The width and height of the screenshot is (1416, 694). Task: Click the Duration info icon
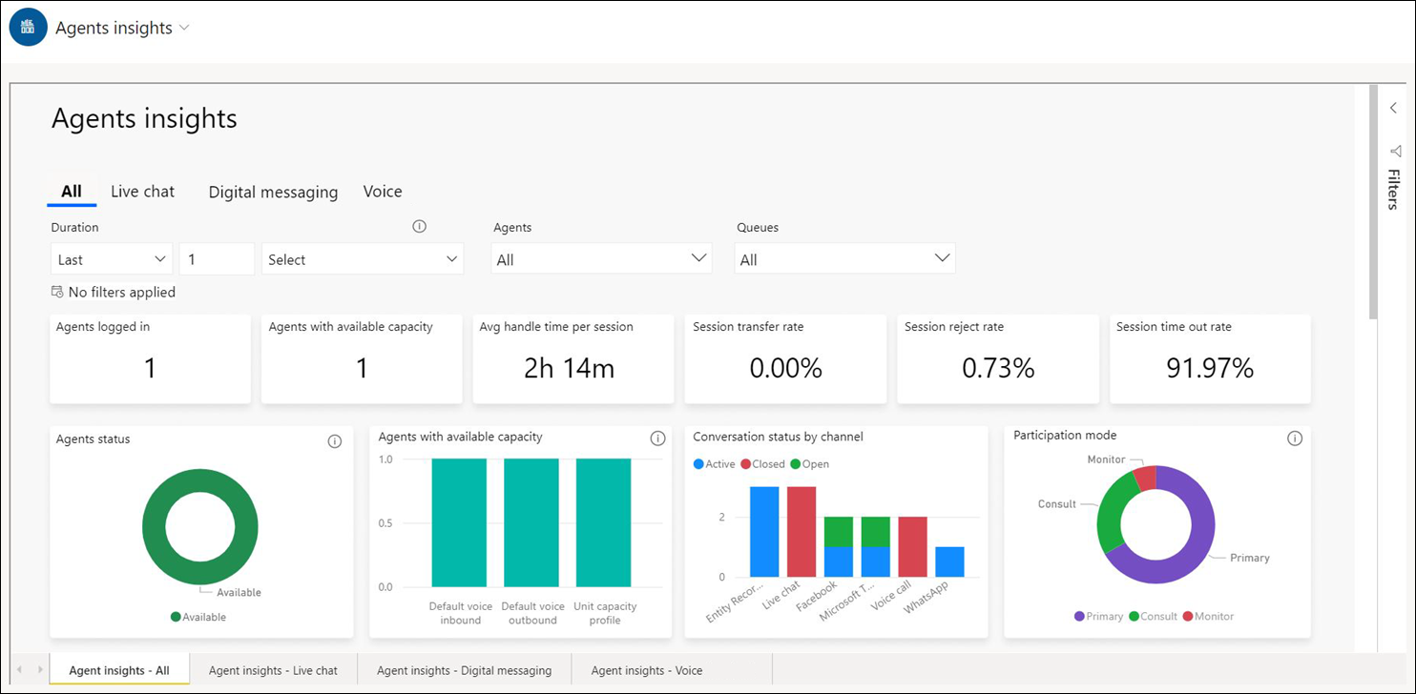coord(419,227)
